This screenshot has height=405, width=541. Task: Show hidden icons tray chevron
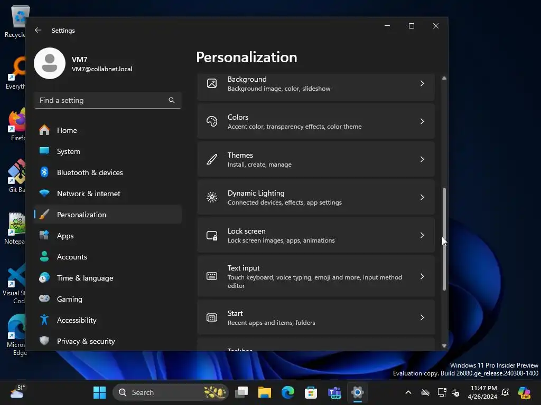408,392
